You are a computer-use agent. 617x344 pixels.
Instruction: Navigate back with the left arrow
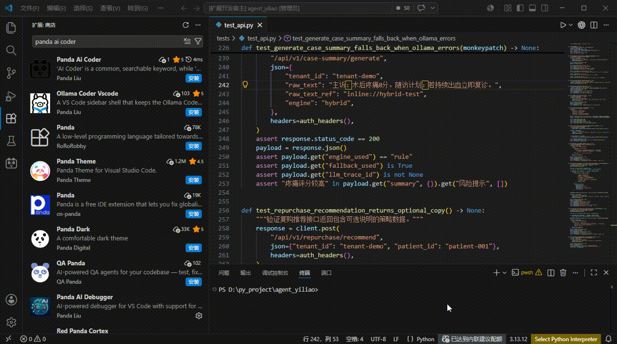(x=183, y=8)
